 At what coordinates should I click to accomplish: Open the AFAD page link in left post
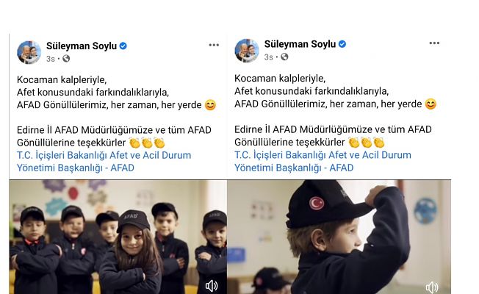click(x=104, y=162)
